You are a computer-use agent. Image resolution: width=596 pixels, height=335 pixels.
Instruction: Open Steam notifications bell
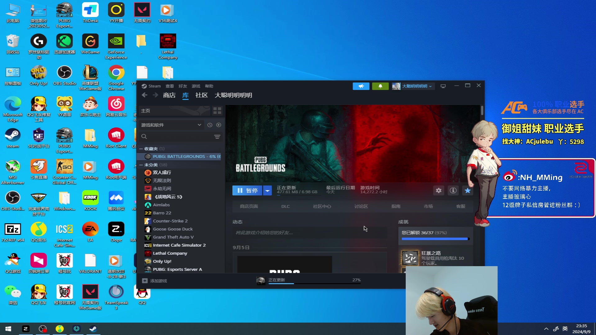tap(380, 86)
